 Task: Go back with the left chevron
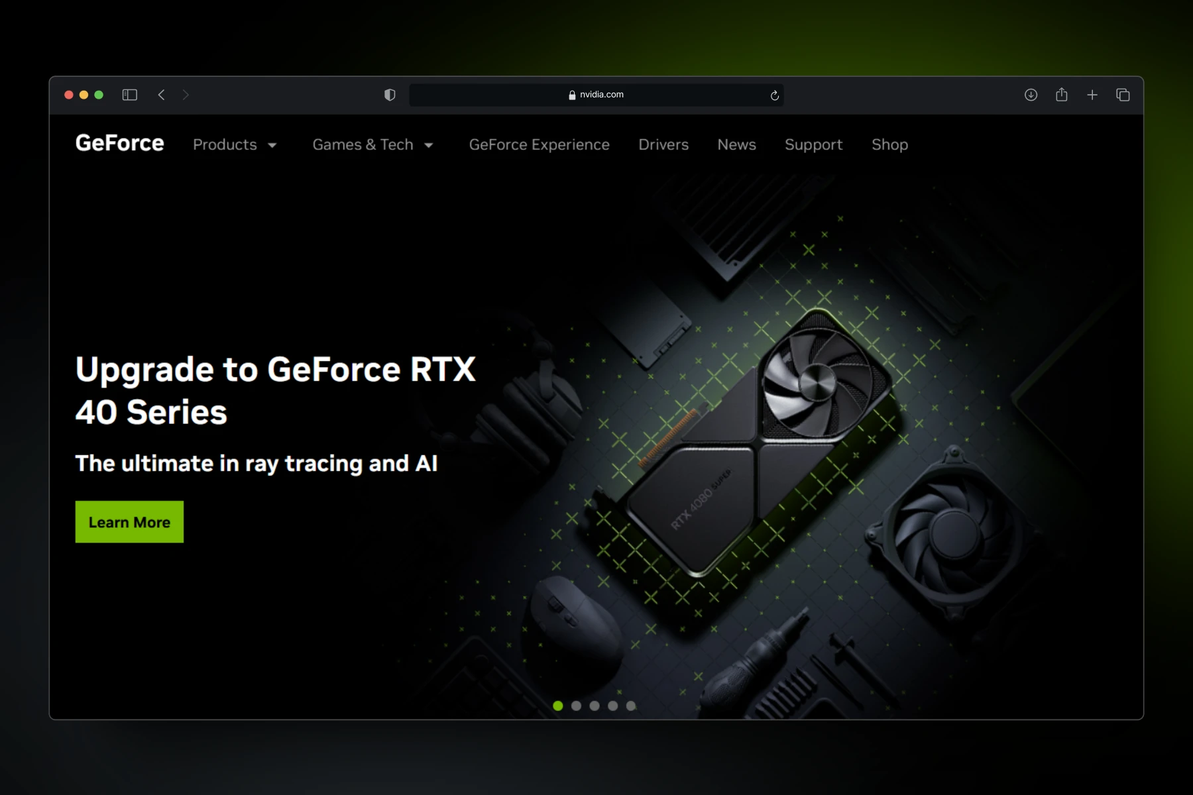161,95
